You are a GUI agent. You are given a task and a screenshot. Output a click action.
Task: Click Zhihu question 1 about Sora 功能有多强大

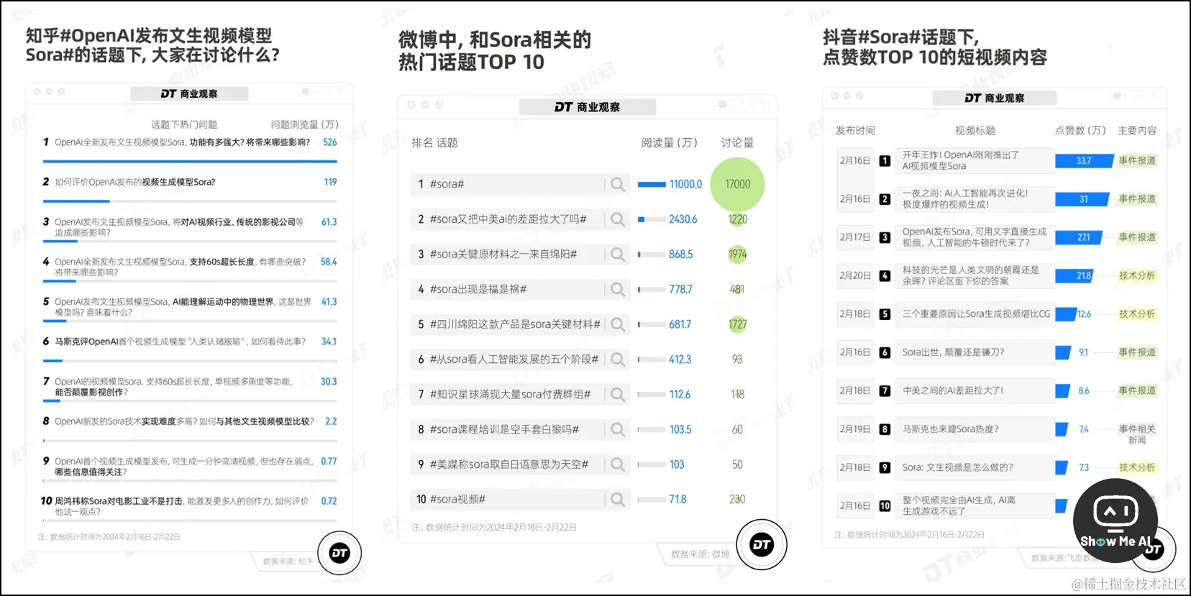(183, 142)
